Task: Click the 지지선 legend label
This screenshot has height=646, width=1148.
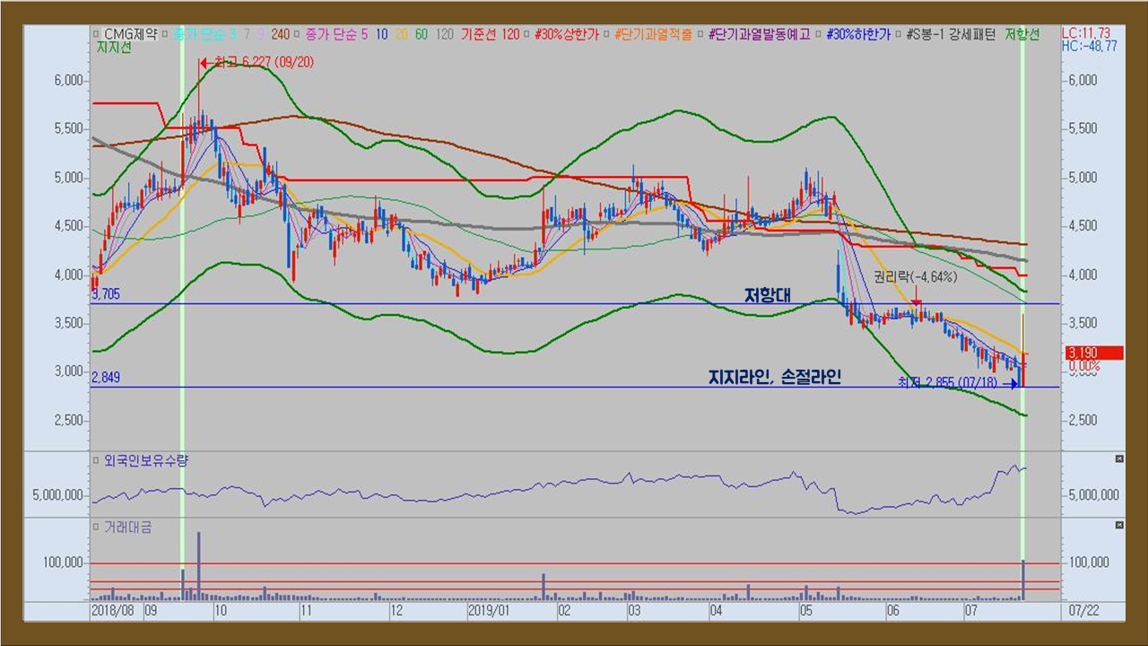Action: (x=112, y=48)
